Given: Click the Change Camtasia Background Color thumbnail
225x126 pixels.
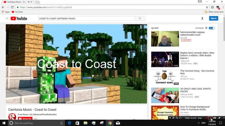Looking at the screenshot, I should [x=165, y=113].
